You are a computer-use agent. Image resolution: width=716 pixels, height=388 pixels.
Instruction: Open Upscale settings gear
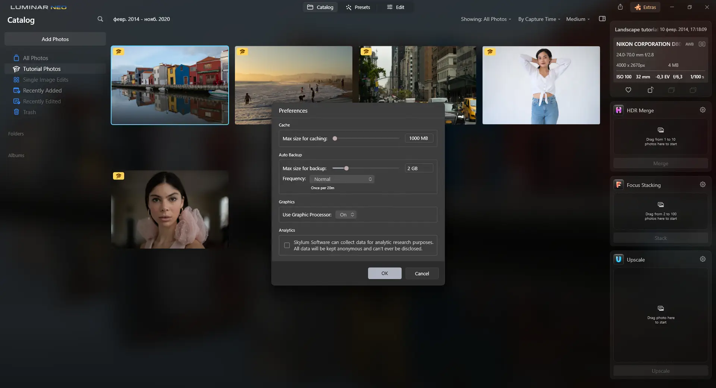coord(703,259)
